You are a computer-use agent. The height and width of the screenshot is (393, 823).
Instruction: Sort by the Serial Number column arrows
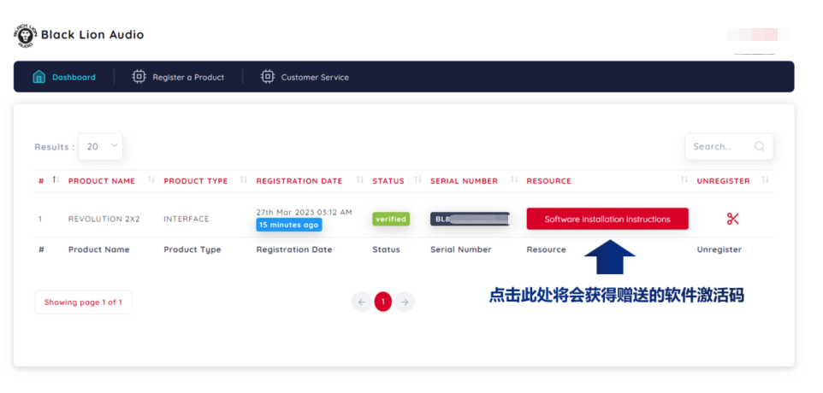(514, 180)
